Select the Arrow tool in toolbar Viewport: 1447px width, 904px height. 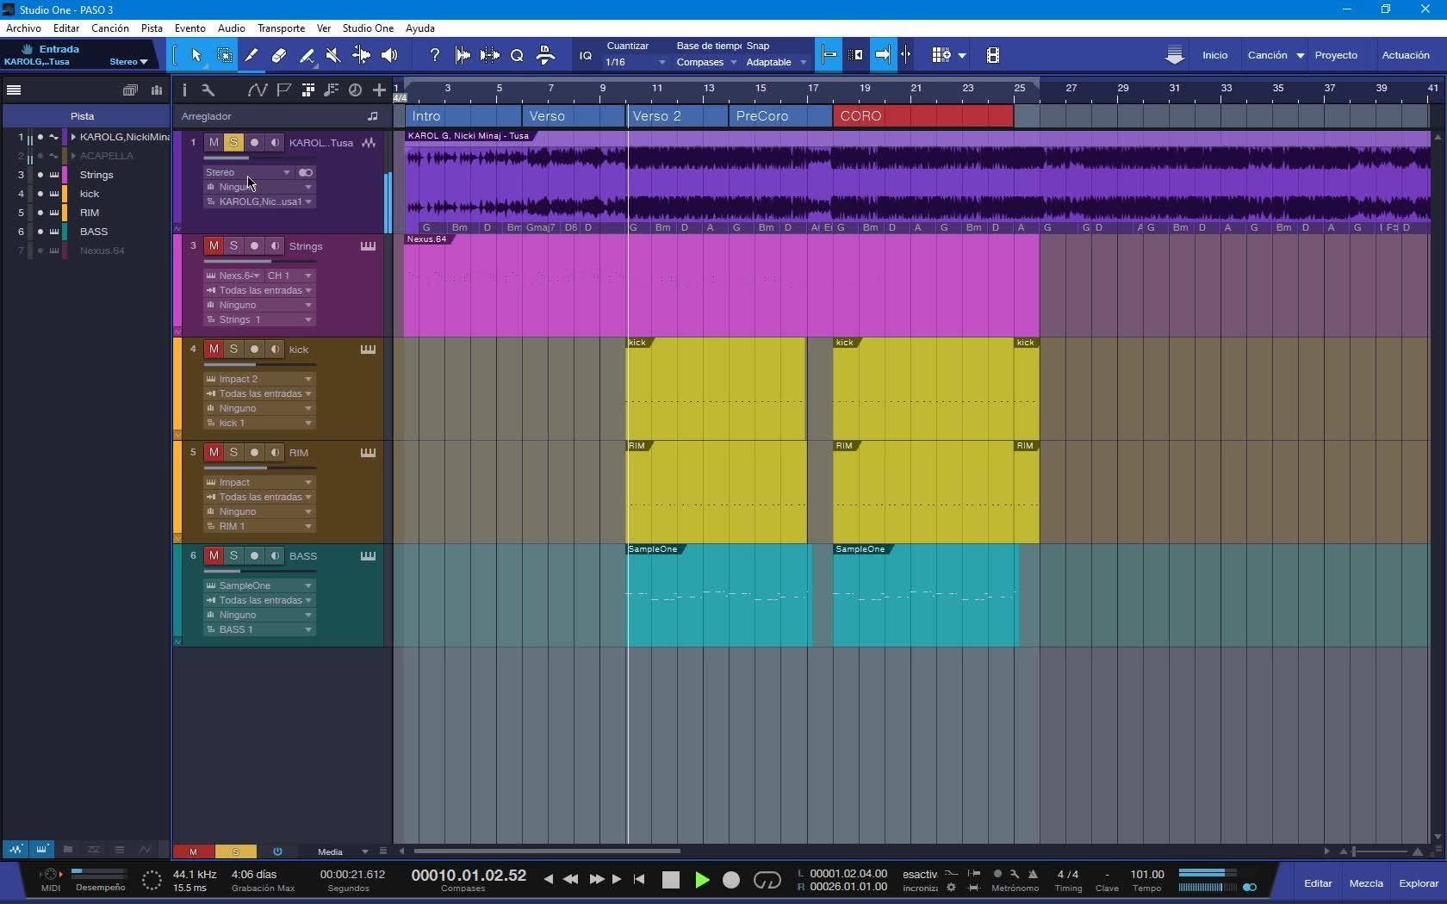(196, 55)
